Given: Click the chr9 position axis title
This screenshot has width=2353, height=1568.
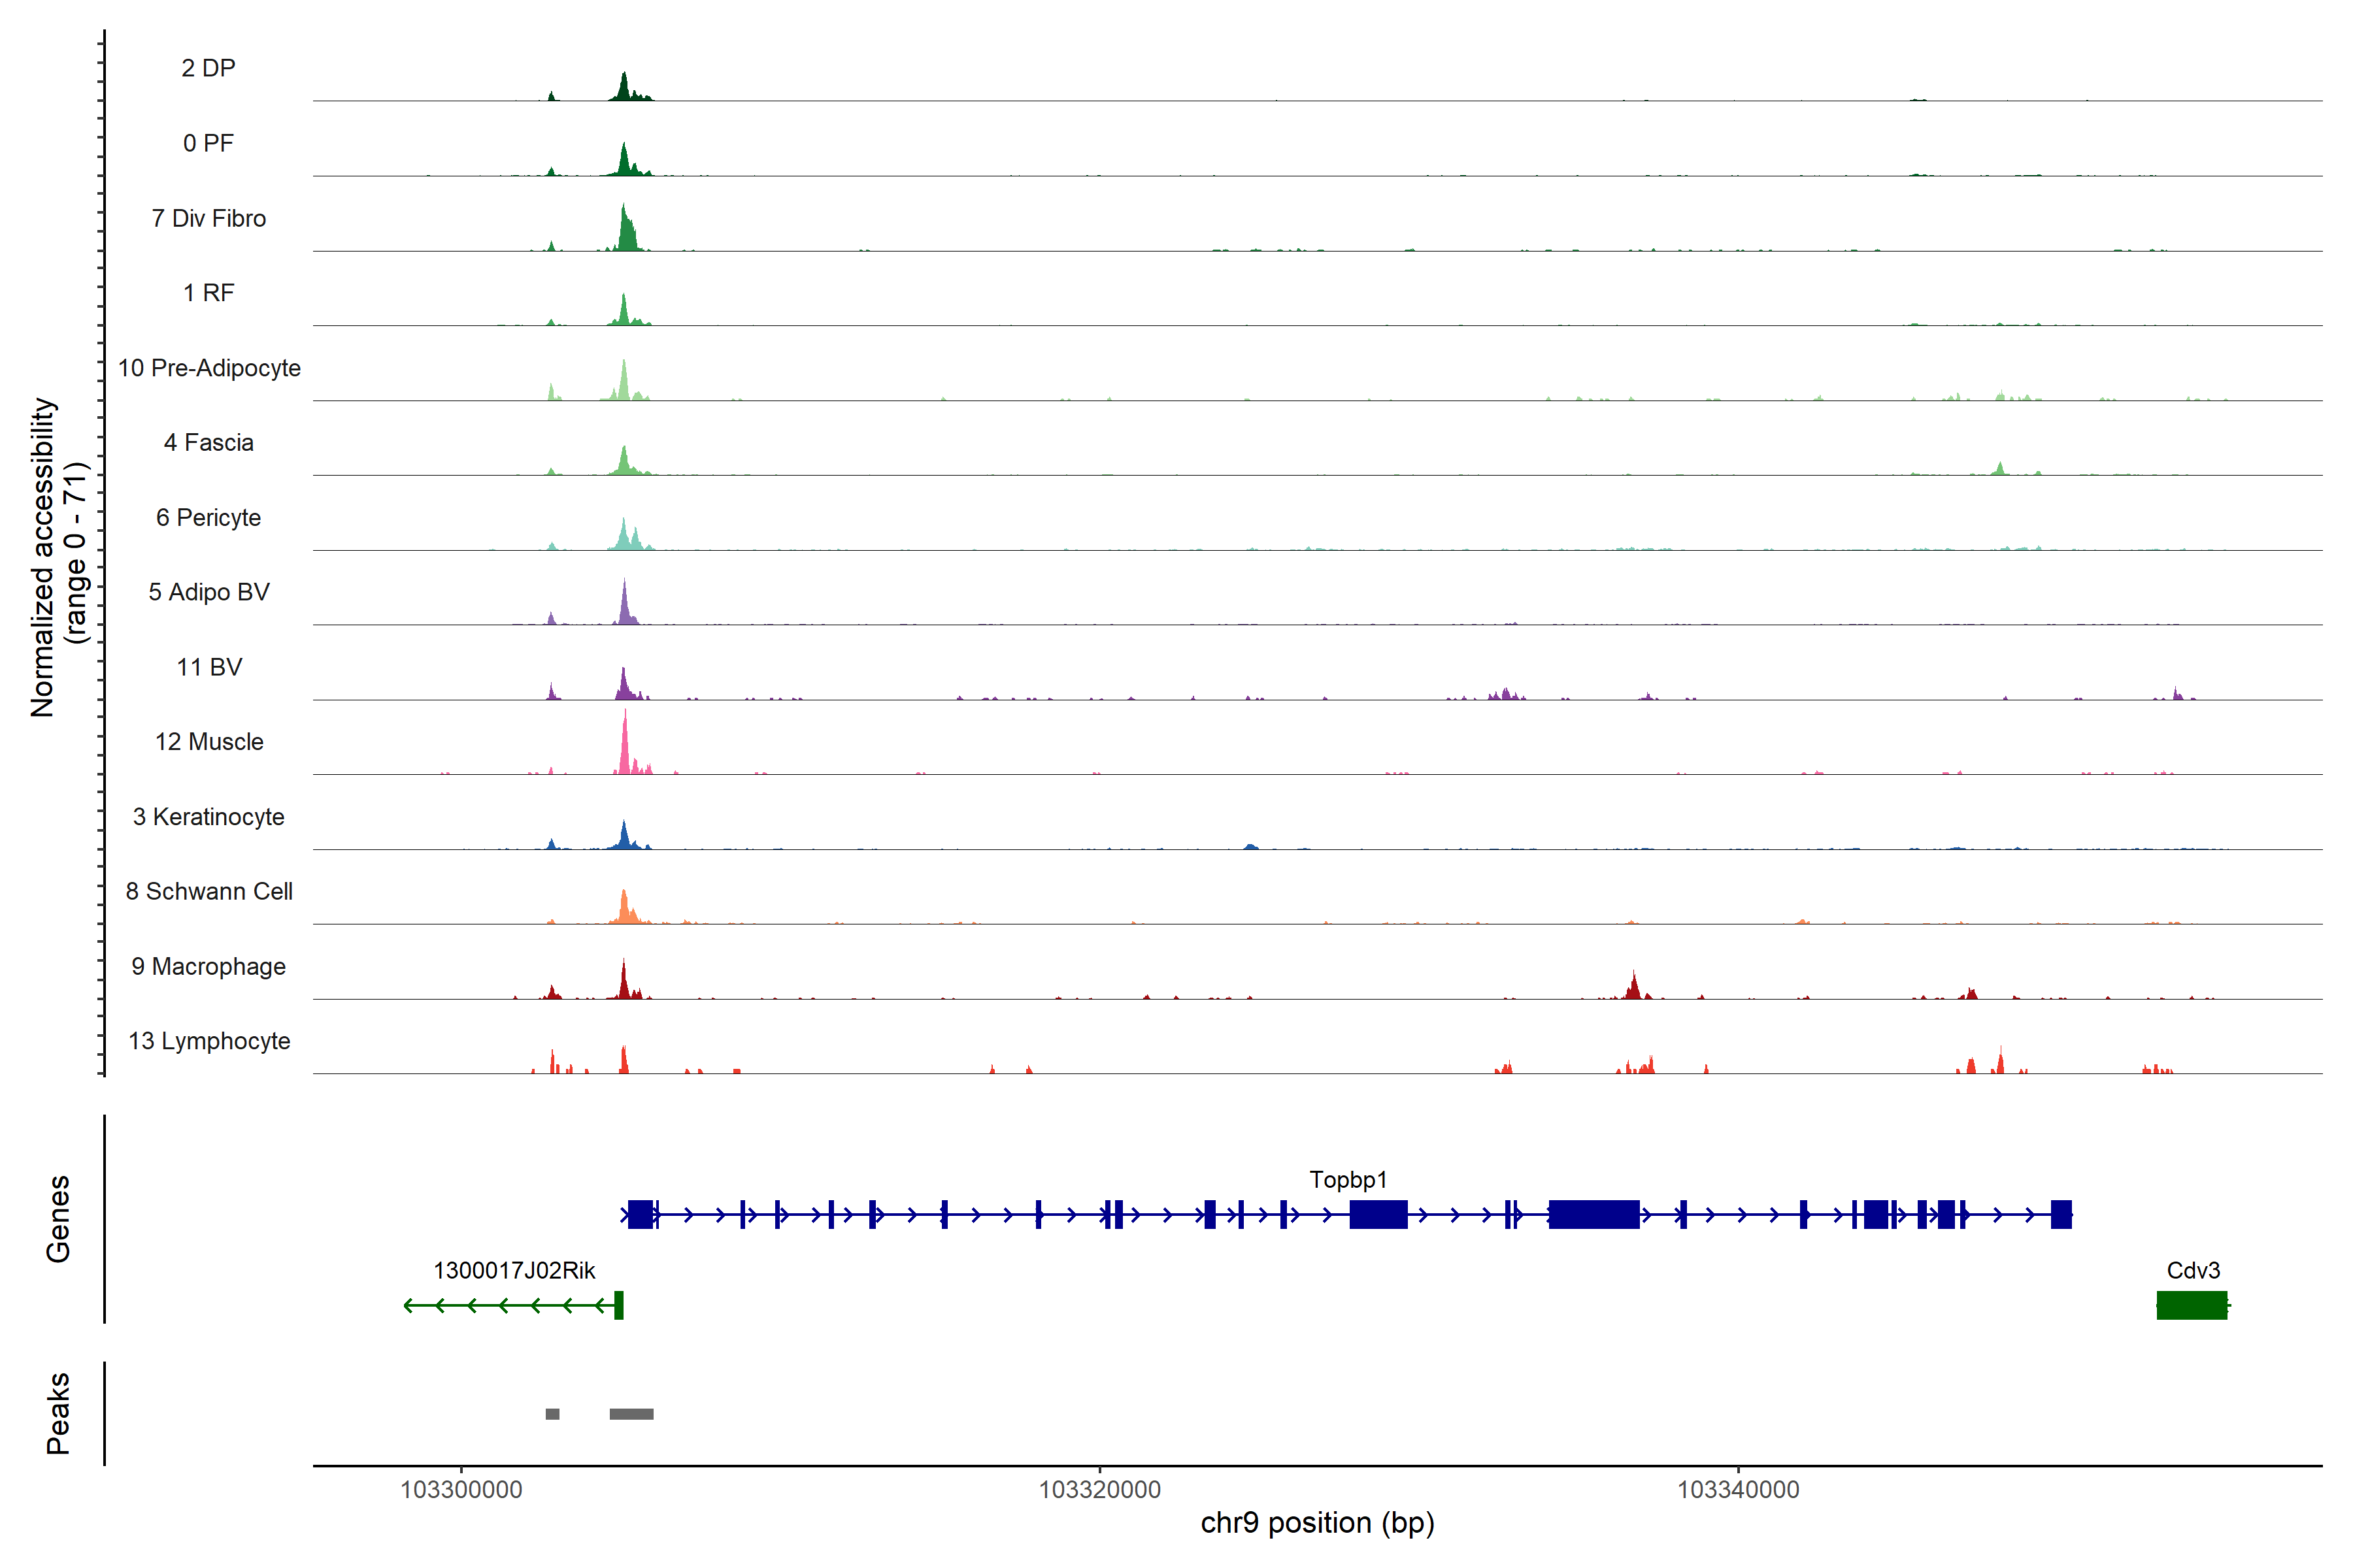Looking at the screenshot, I should click(x=1318, y=1523).
